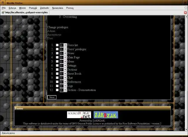Select the Anonymous privileges link

coord(54,35)
